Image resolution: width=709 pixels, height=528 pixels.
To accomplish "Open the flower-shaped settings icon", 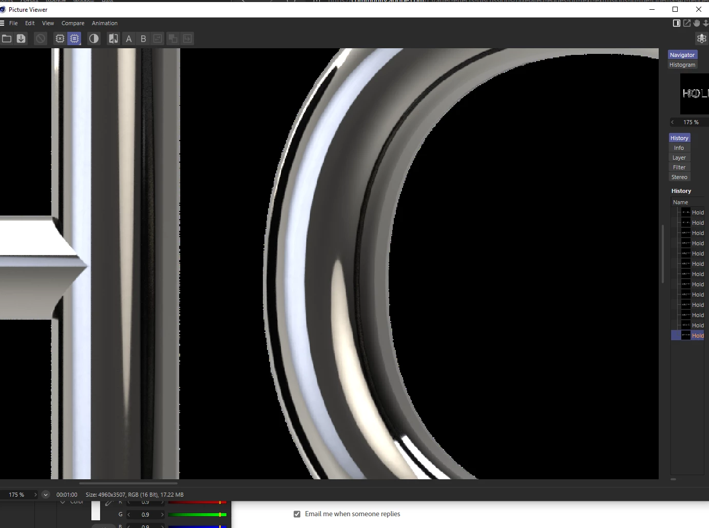I will pos(701,38).
